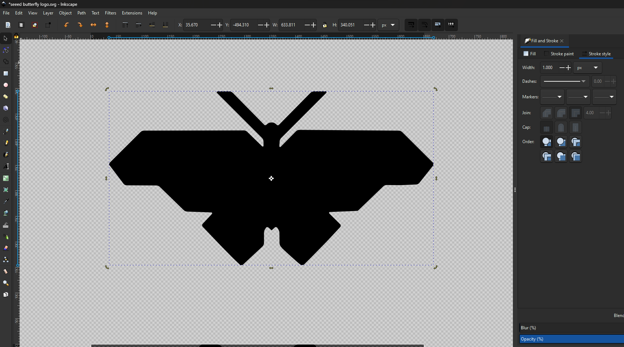
Task: Close the Fill and Stroke panel tab
Action: point(562,41)
